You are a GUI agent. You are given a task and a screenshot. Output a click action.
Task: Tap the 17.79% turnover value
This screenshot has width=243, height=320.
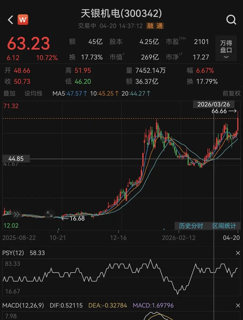[207, 81]
